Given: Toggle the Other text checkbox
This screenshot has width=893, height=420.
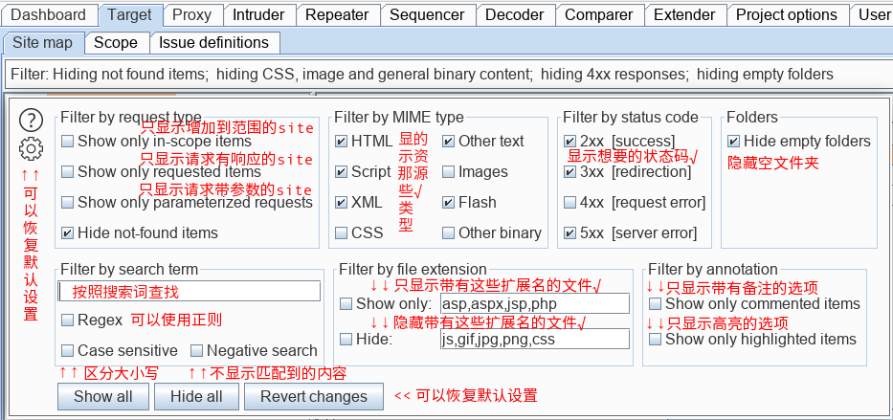Looking at the screenshot, I should 449,142.
